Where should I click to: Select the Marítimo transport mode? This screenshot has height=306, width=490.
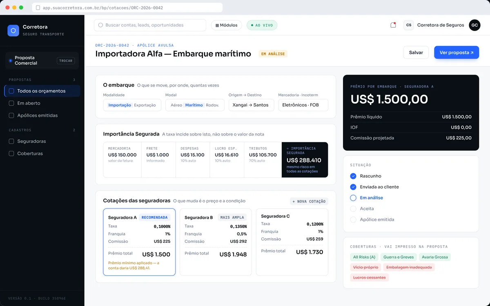[x=194, y=105]
